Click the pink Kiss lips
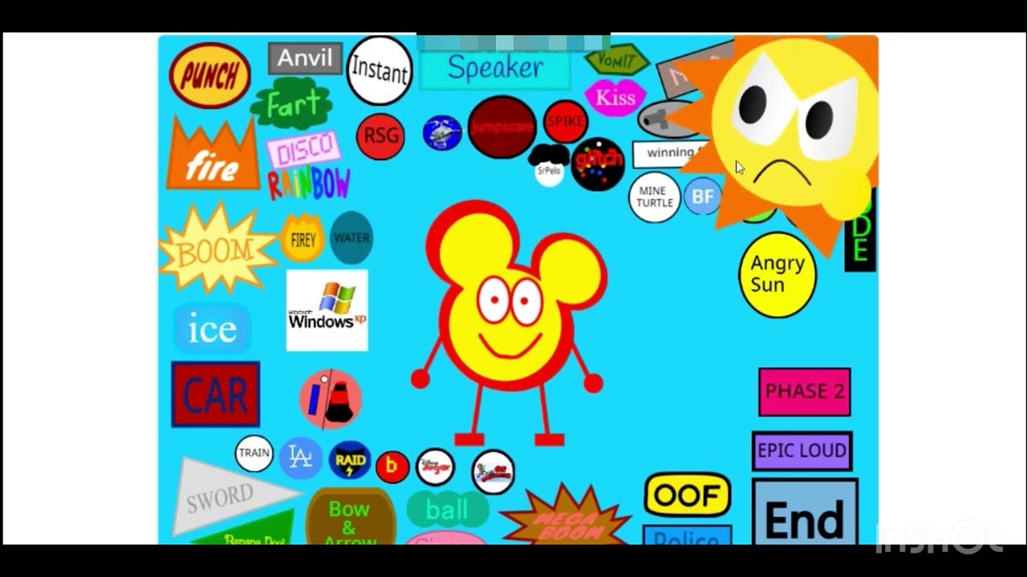 tap(615, 98)
